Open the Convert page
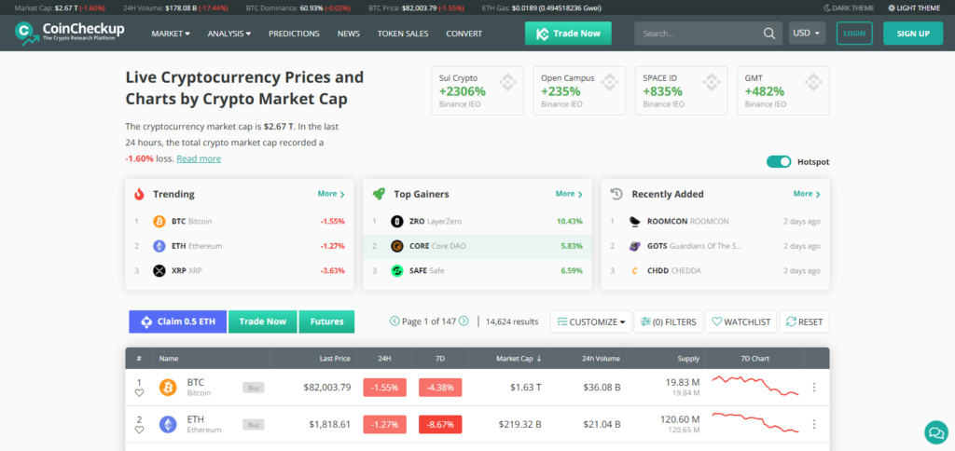The width and height of the screenshot is (955, 451). pos(464,34)
